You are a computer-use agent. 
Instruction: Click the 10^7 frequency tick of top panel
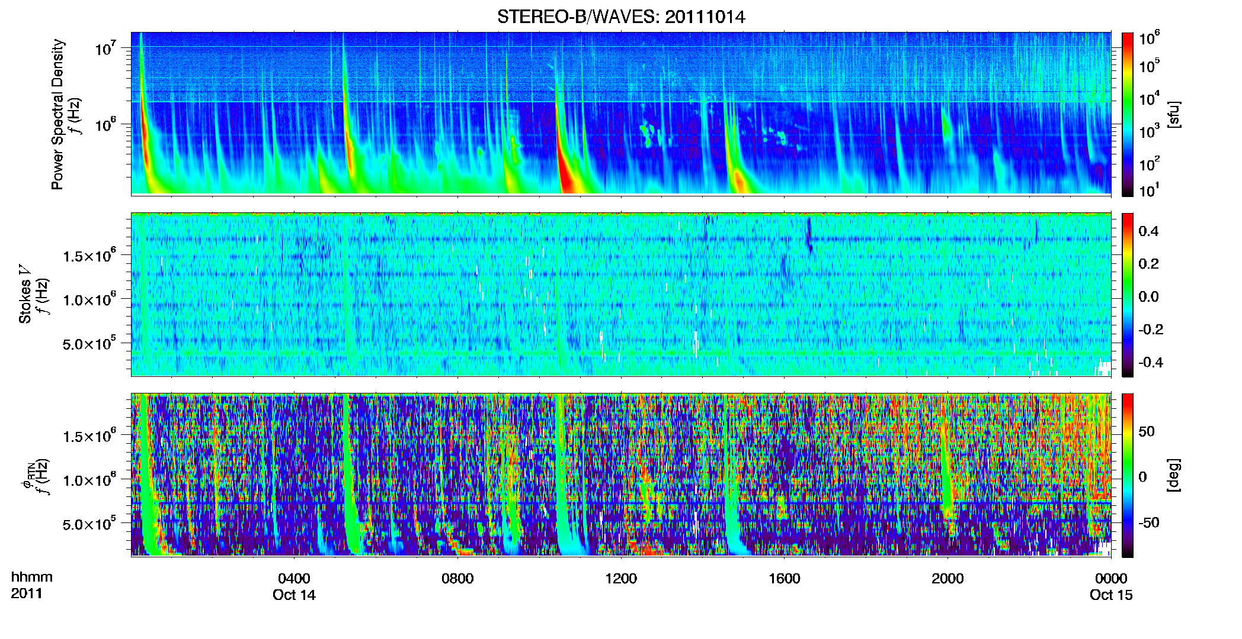click(105, 48)
